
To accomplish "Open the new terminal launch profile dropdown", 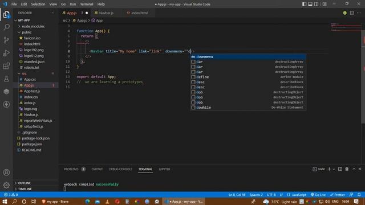I will (x=334, y=169).
